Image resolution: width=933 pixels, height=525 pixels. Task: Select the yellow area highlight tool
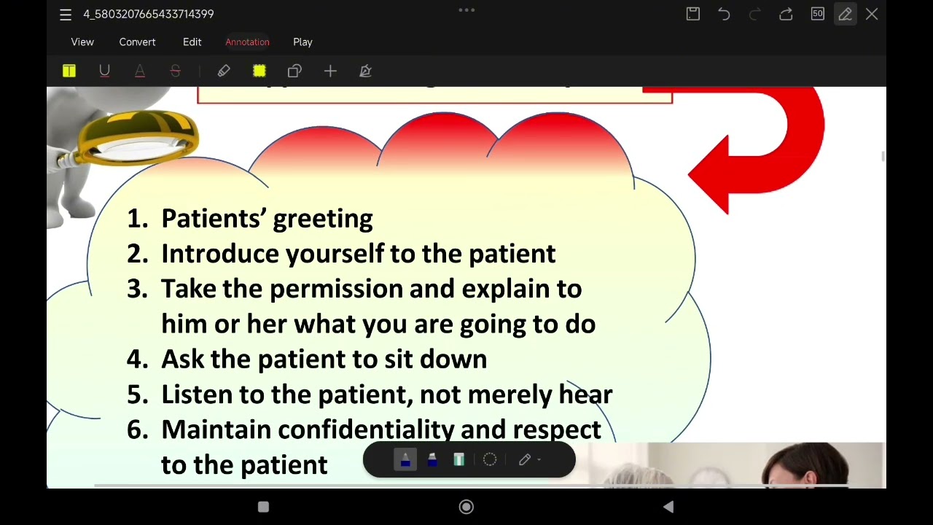coord(259,71)
